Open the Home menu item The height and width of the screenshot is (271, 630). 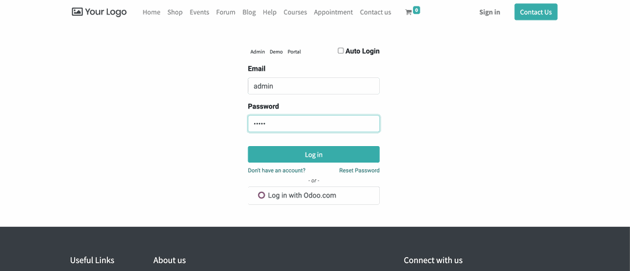click(x=152, y=13)
